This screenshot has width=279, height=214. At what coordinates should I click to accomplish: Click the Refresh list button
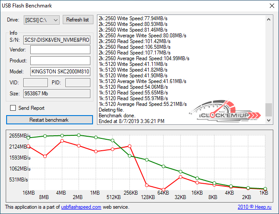point(78,20)
